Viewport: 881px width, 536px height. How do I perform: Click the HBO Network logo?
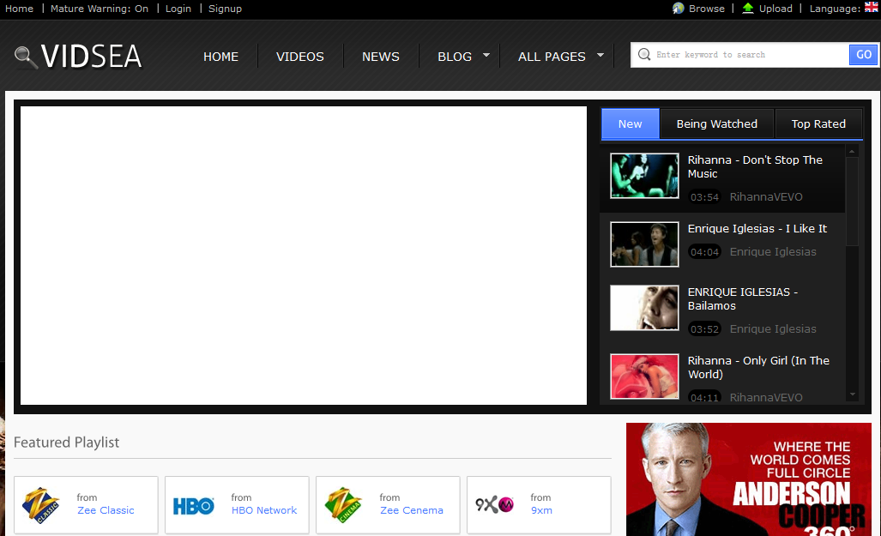click(193, 505)
